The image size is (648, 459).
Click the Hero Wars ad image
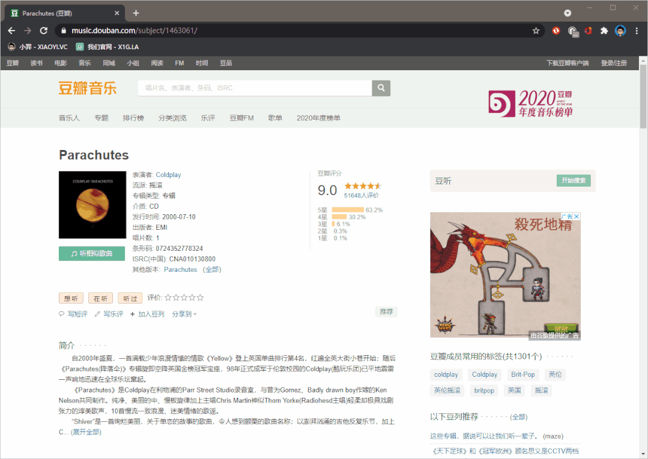coord(505,276)
